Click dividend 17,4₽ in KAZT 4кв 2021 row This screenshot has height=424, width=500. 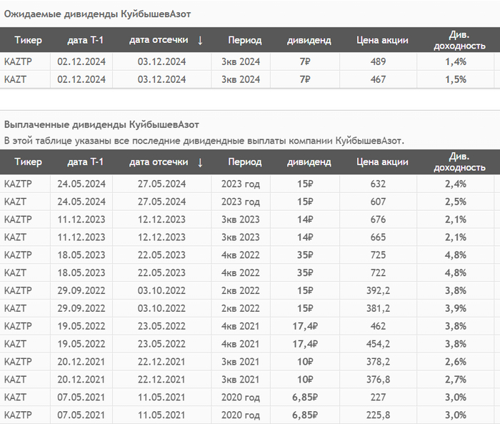(x=305, y=344)
